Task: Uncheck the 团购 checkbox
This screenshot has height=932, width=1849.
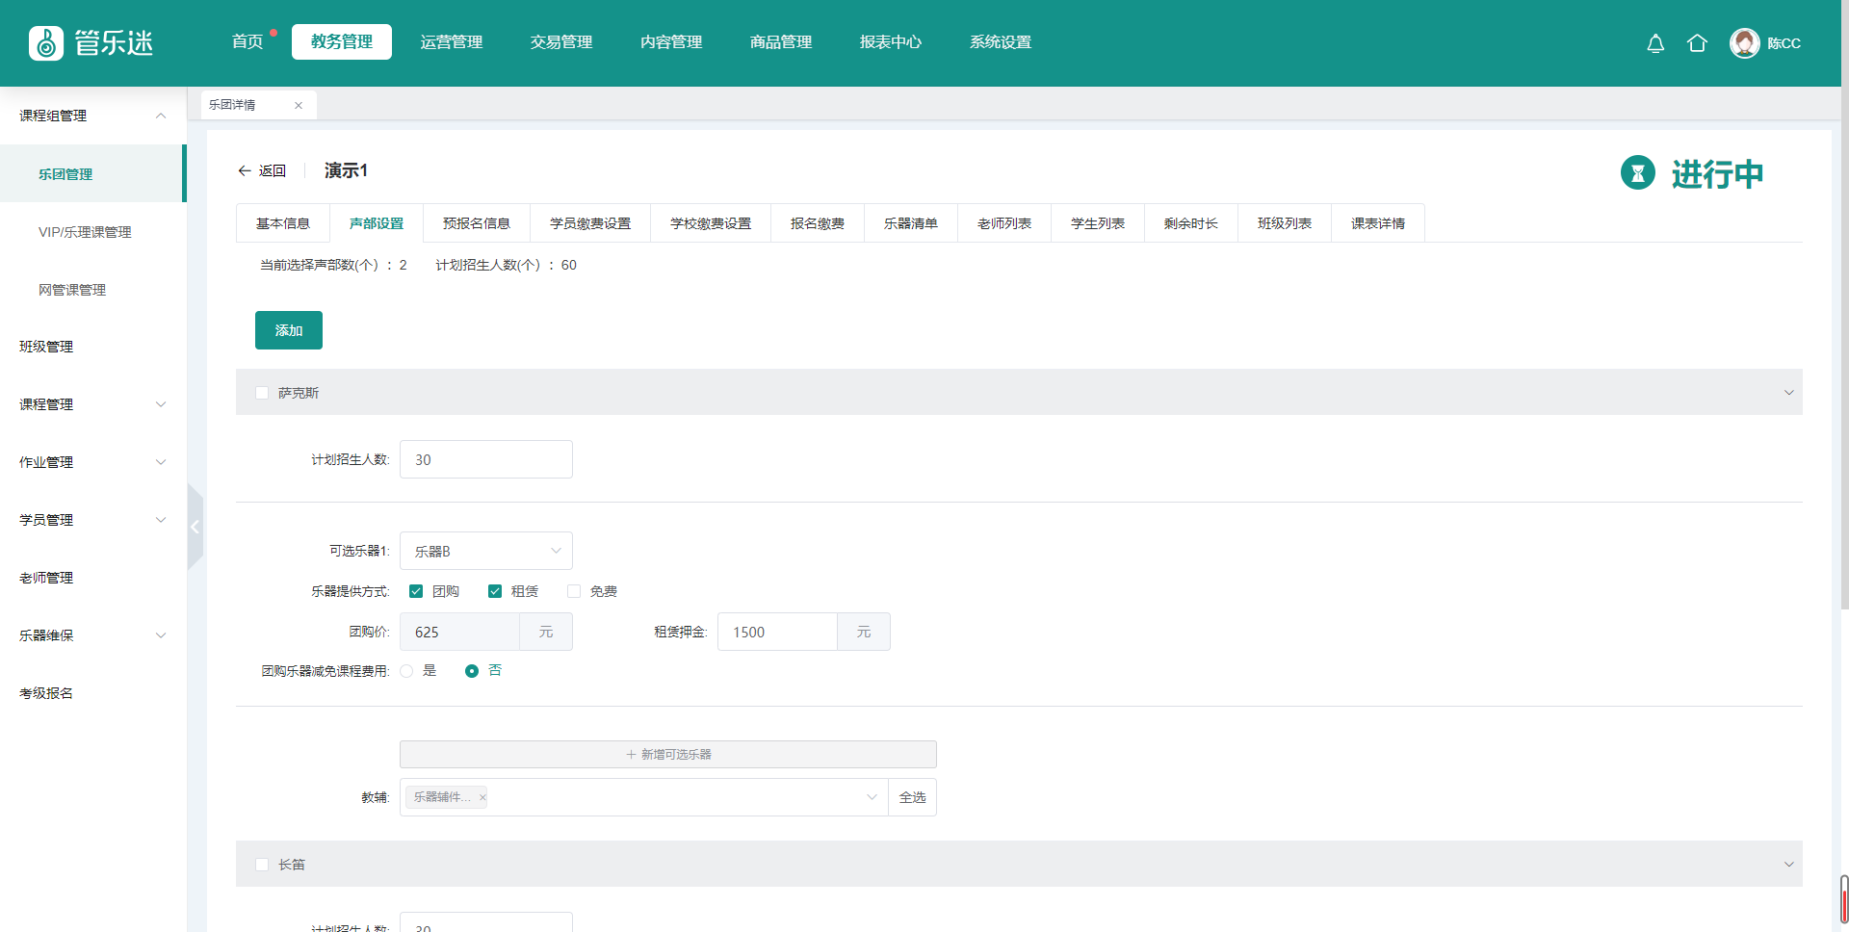Action: pos(416,591)
